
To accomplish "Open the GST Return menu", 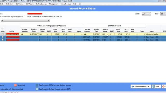I will pos(30,4).
